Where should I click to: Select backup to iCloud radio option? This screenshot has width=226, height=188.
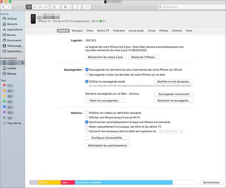(87, 70)
